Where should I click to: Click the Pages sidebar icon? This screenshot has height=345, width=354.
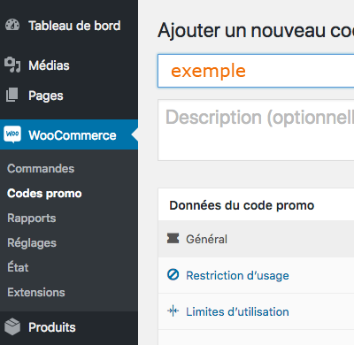tap(12, 95)
